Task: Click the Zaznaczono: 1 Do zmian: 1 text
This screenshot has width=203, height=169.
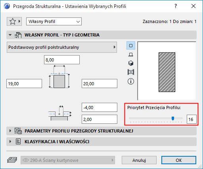Action: (x=169, y=21)
